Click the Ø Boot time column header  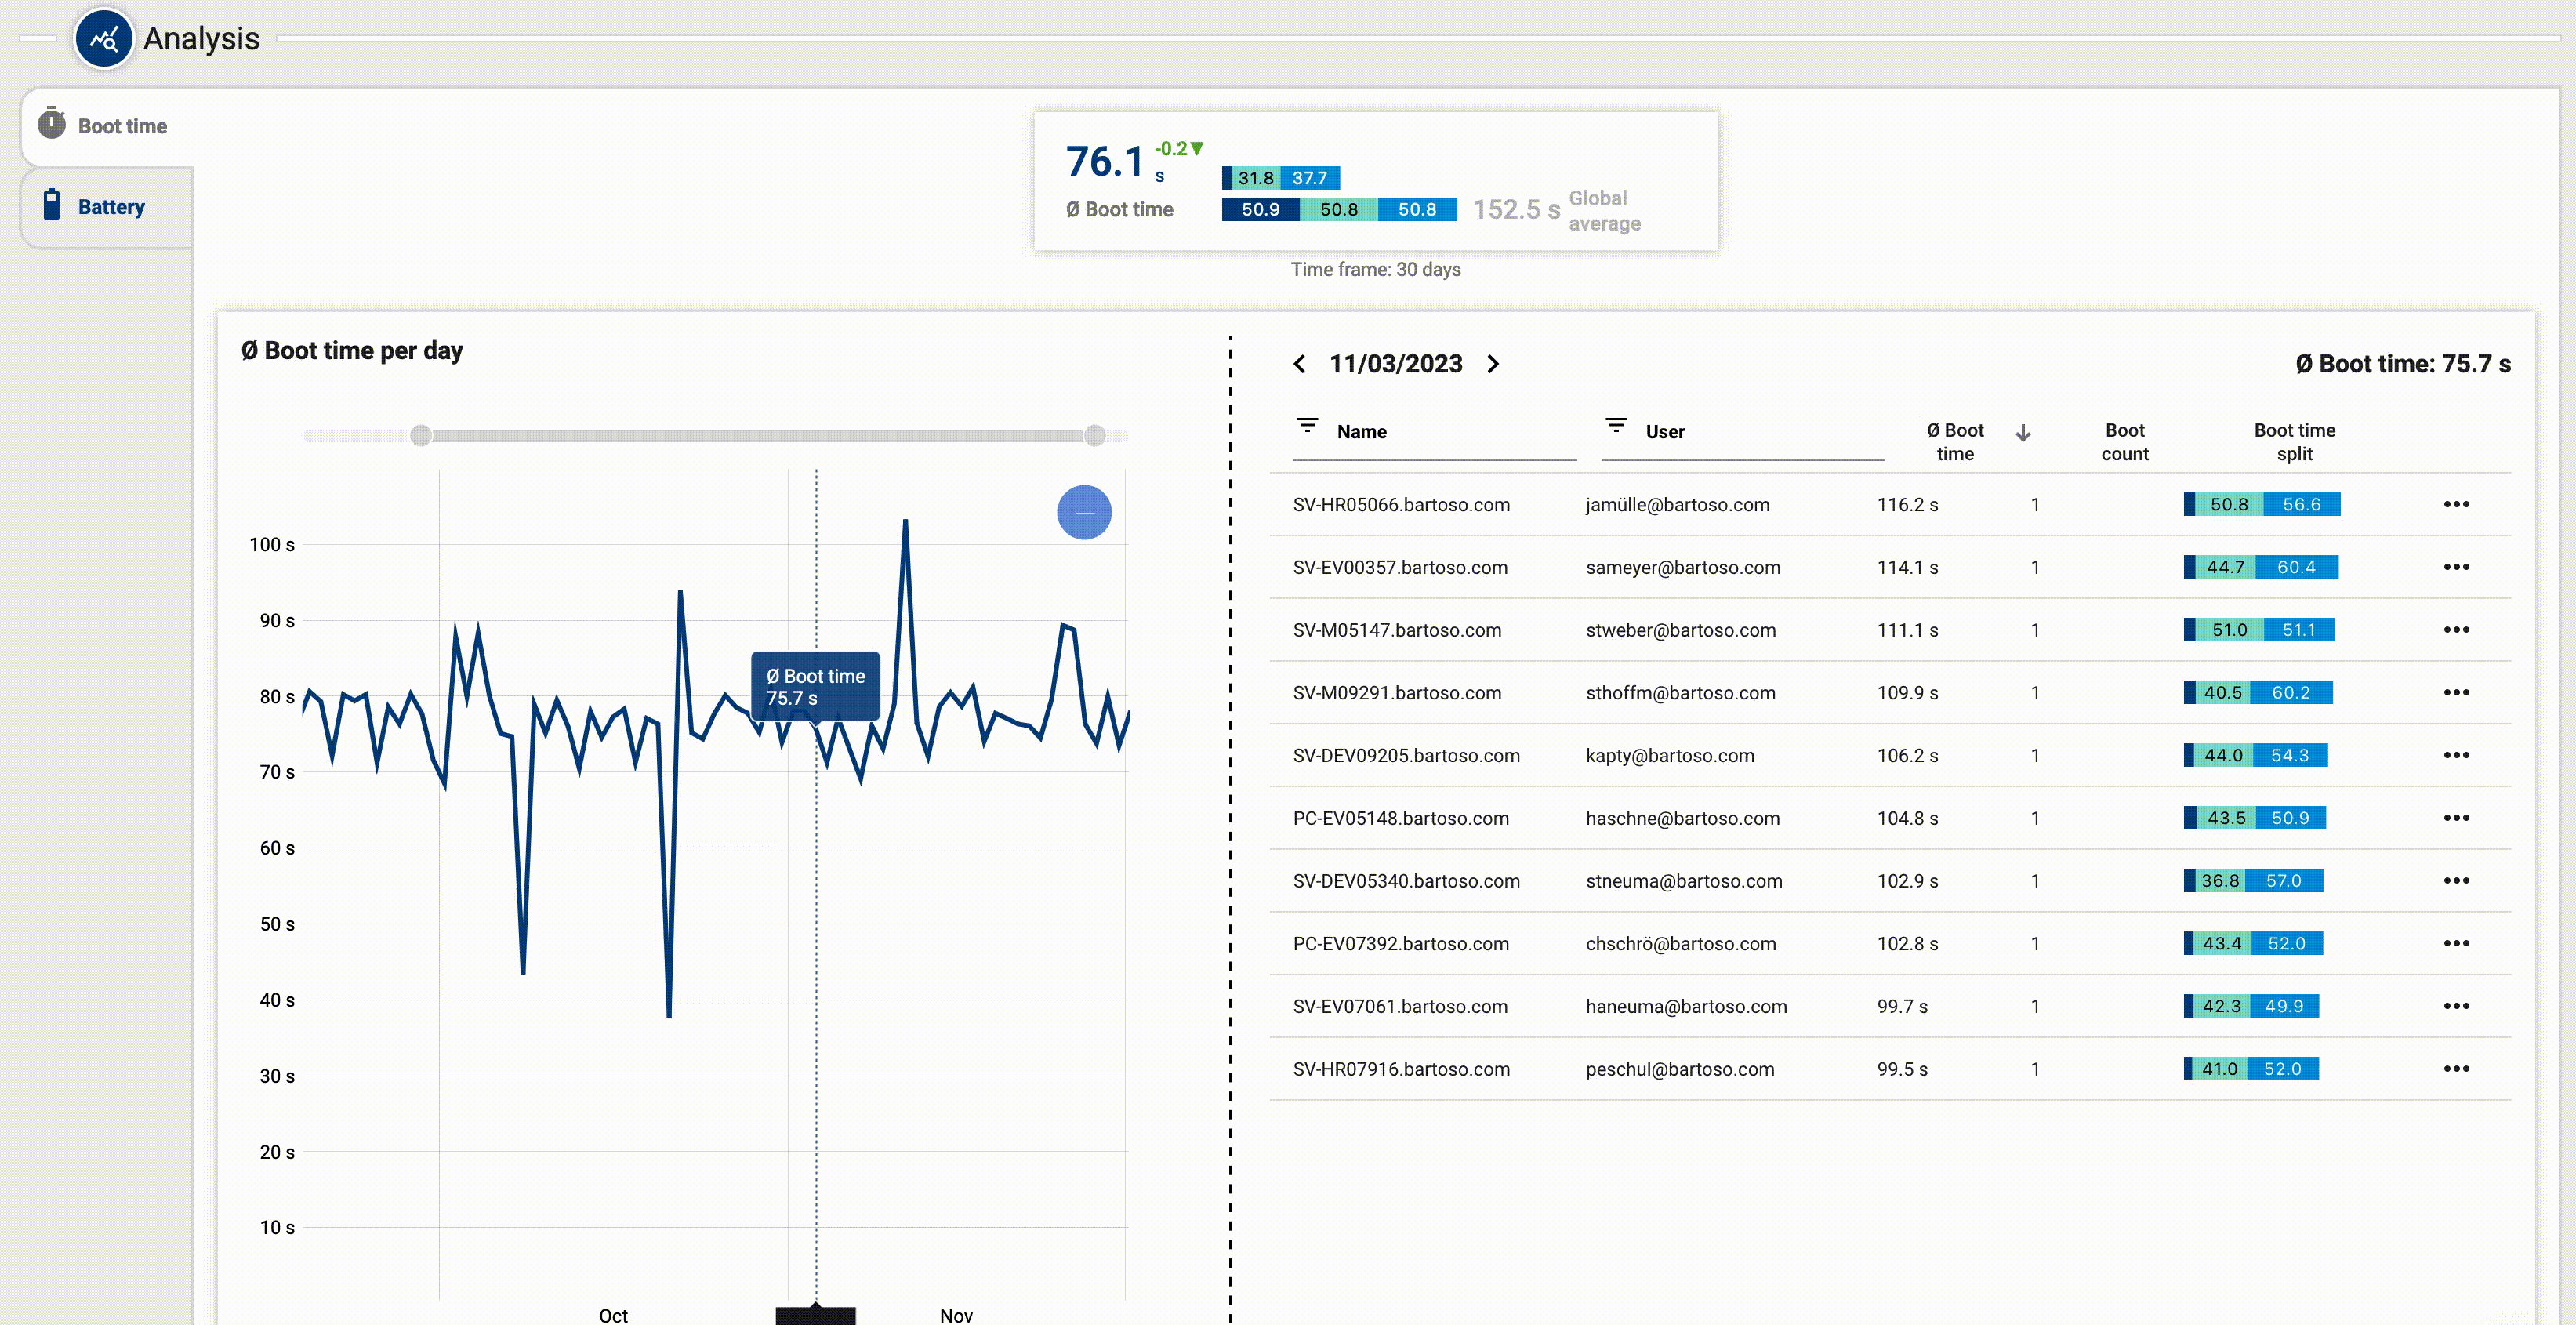1955,442
